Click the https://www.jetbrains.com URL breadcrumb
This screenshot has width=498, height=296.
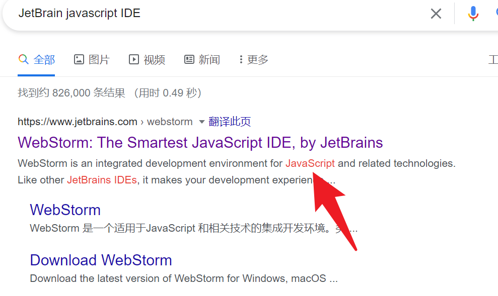[x=78, y=122]
